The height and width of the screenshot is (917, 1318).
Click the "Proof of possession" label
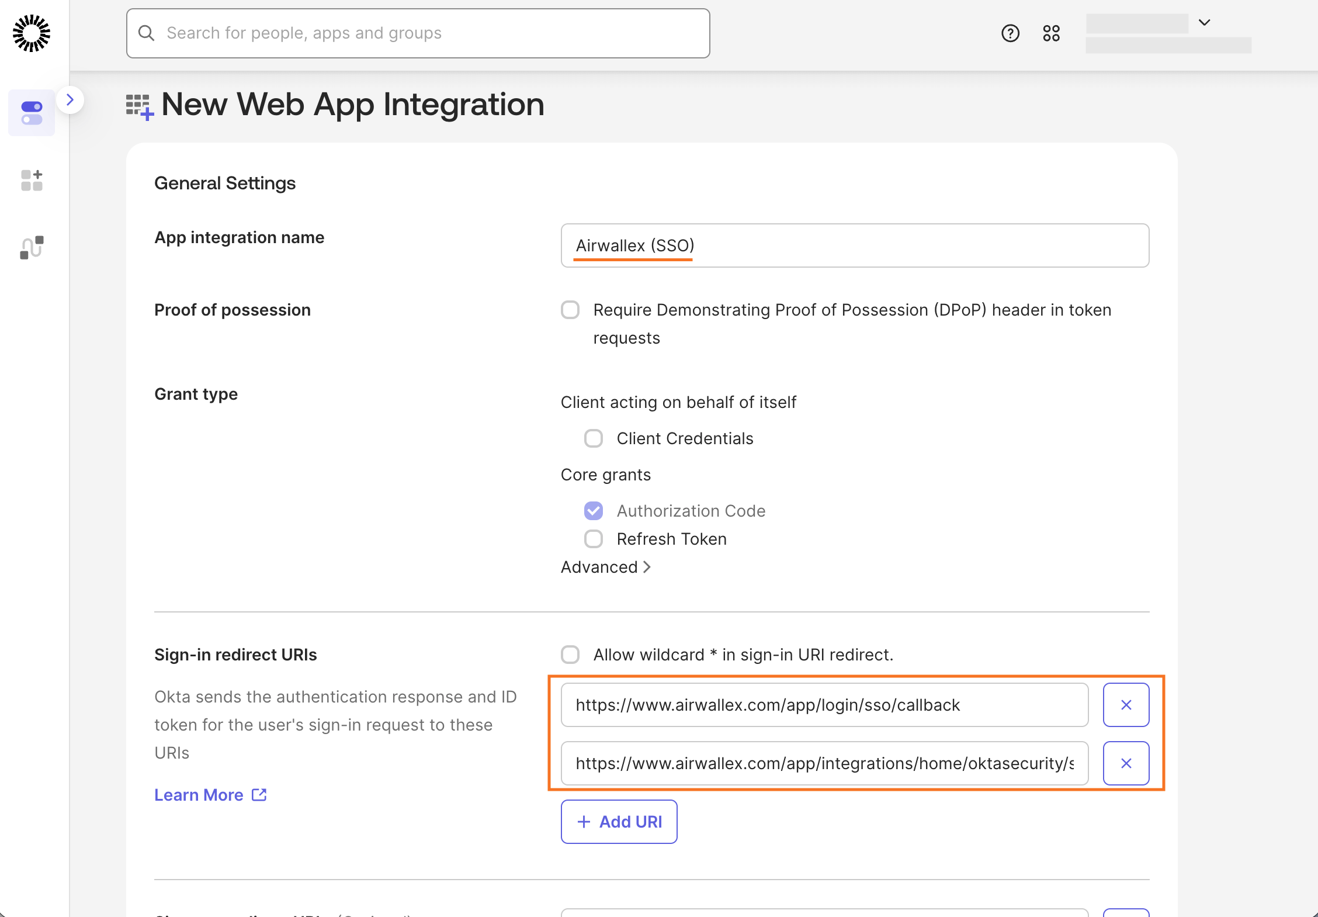point(233,310)
